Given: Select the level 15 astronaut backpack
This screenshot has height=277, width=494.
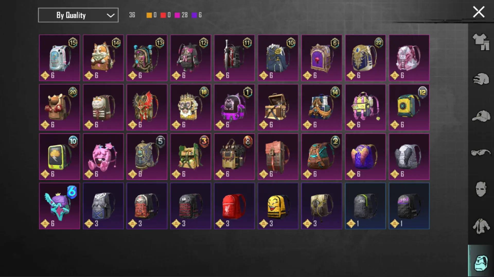Looking at the screenshot, I should (59, 58).
